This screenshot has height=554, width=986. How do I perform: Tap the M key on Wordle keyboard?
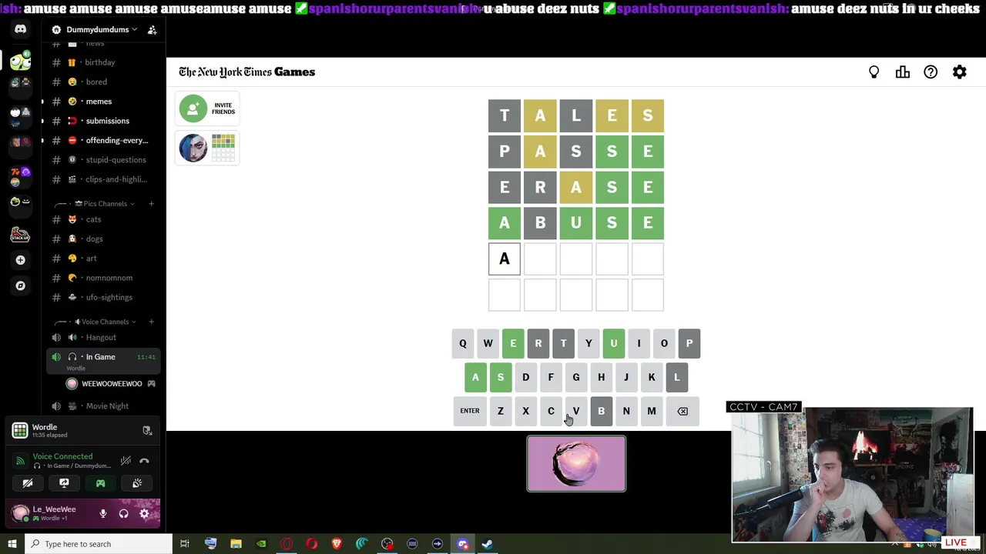point(652,411)
